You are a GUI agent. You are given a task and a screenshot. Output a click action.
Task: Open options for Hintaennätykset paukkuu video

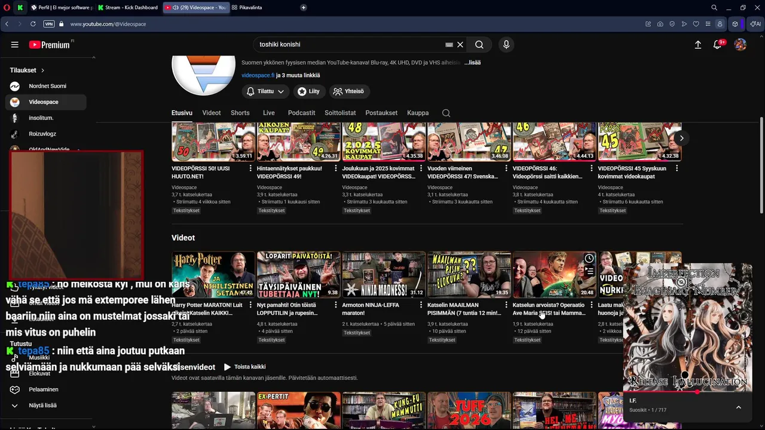(x=336, y=168)
